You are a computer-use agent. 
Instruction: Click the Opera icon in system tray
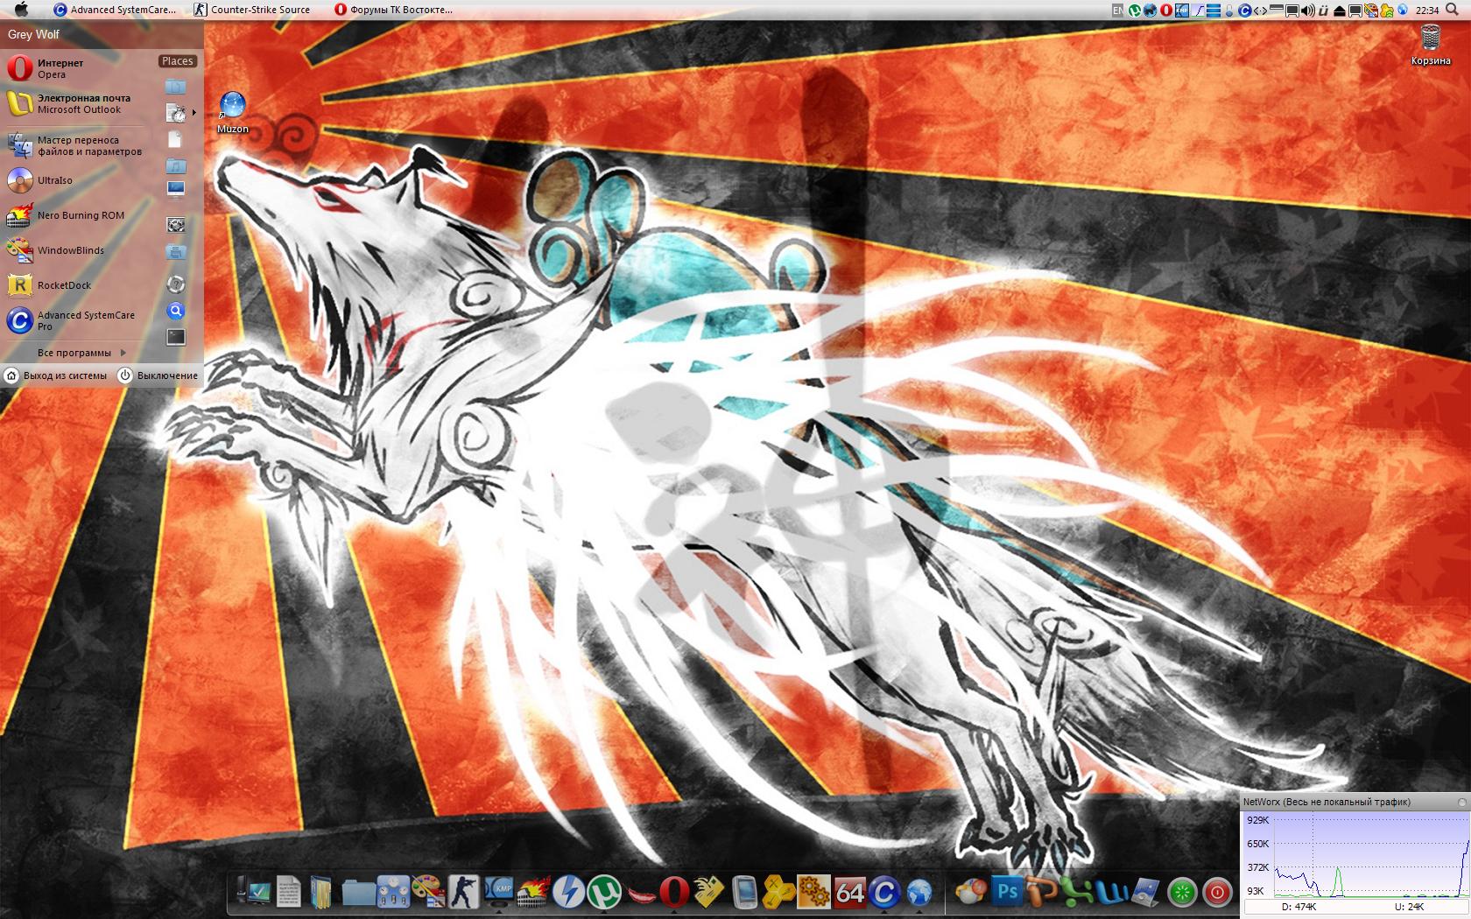pyautogui.click(x=1166, y=11)
